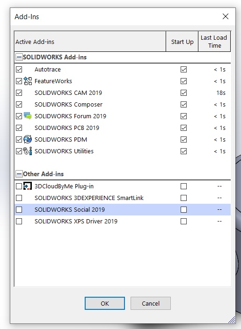Select the SOLIDWORKS Forum 2019 label
This screenshot has width=241, height=329.
click(x=70, y=116)
